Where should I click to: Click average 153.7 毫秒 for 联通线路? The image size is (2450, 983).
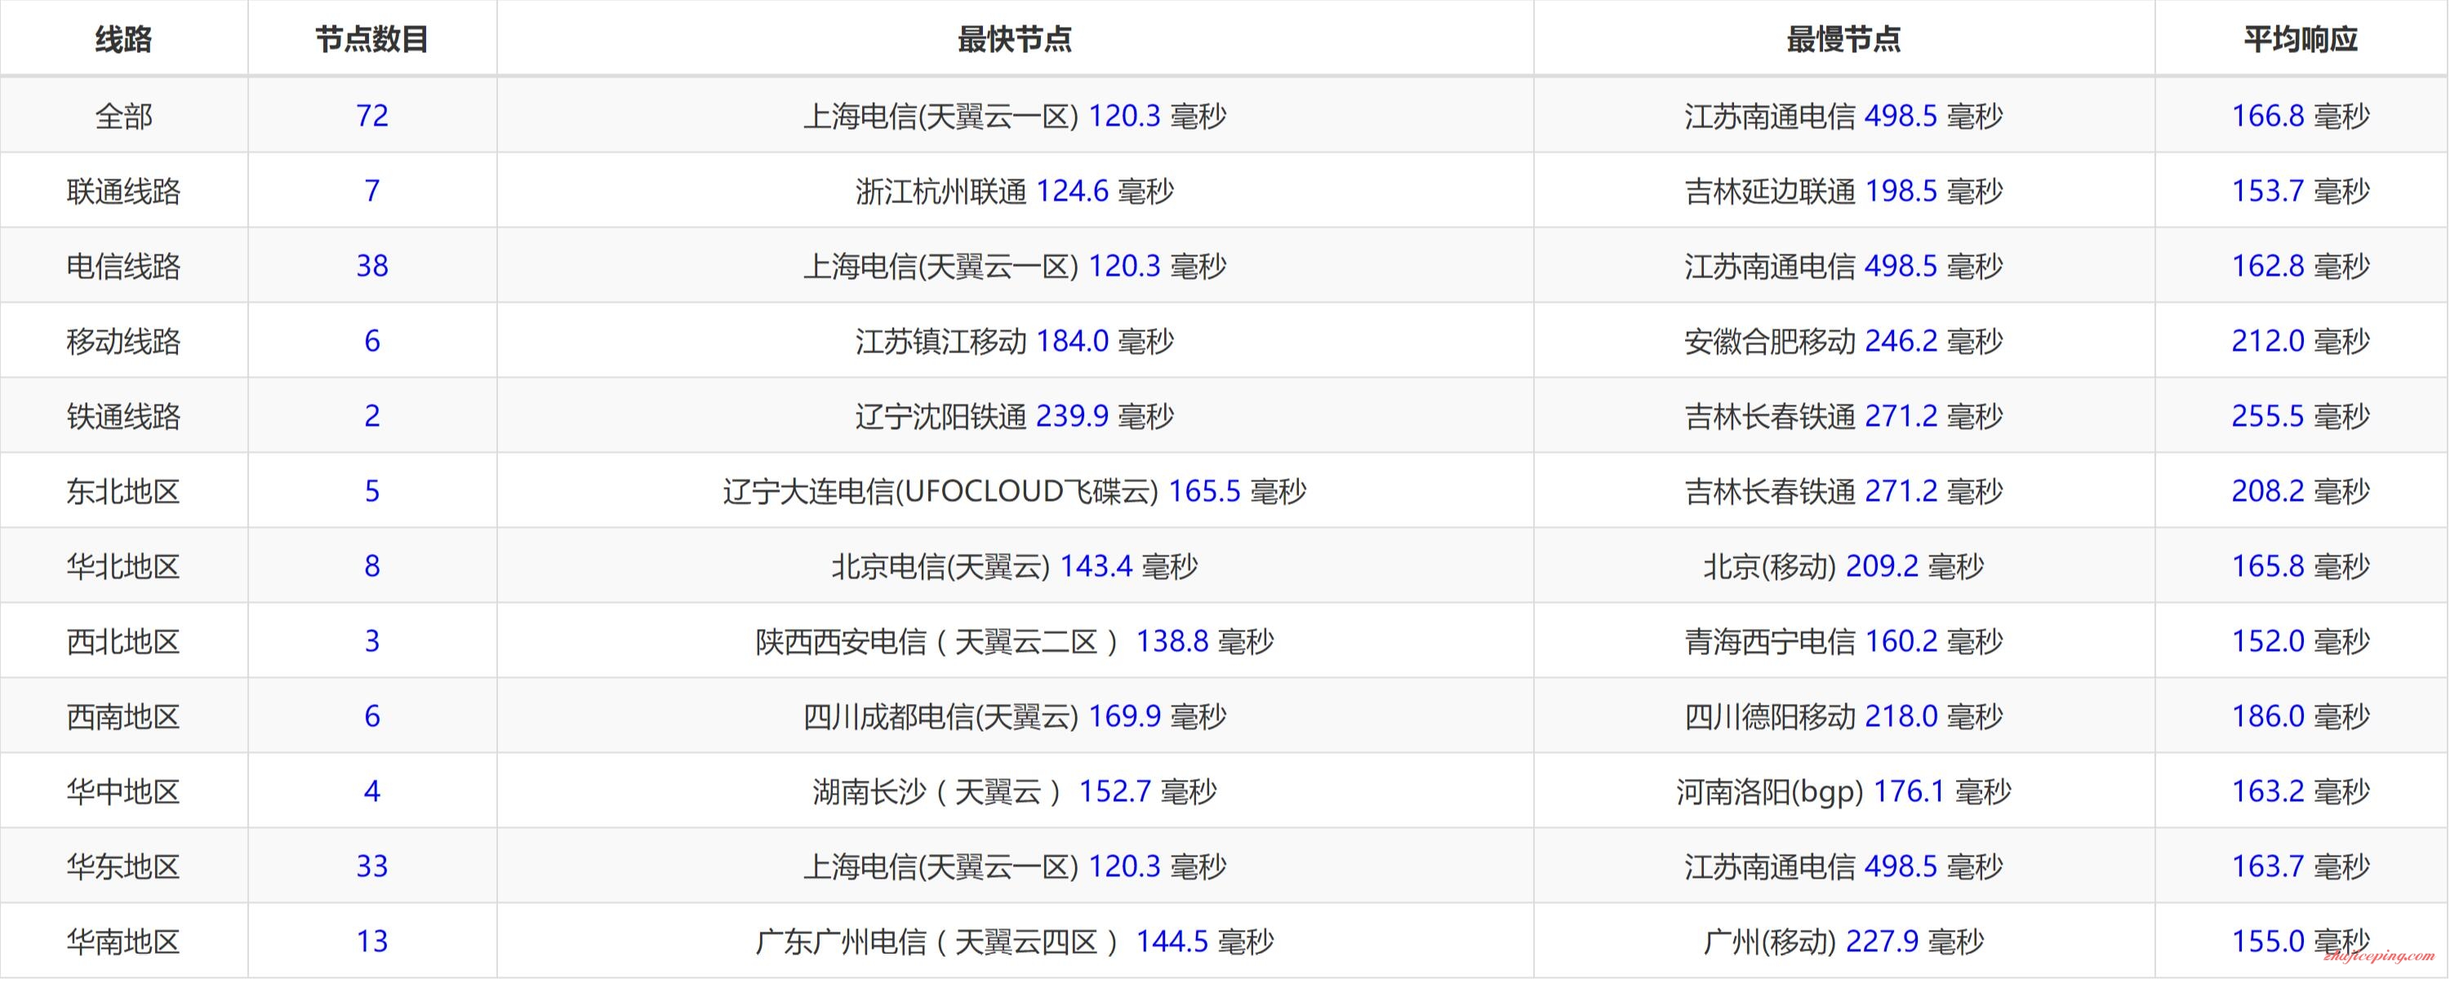[x=2301, y=191]
